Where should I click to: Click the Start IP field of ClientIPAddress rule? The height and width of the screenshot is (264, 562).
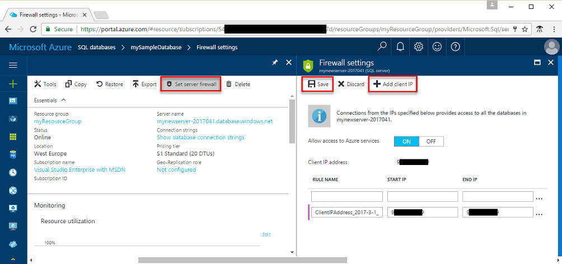[x=423, y=212]
